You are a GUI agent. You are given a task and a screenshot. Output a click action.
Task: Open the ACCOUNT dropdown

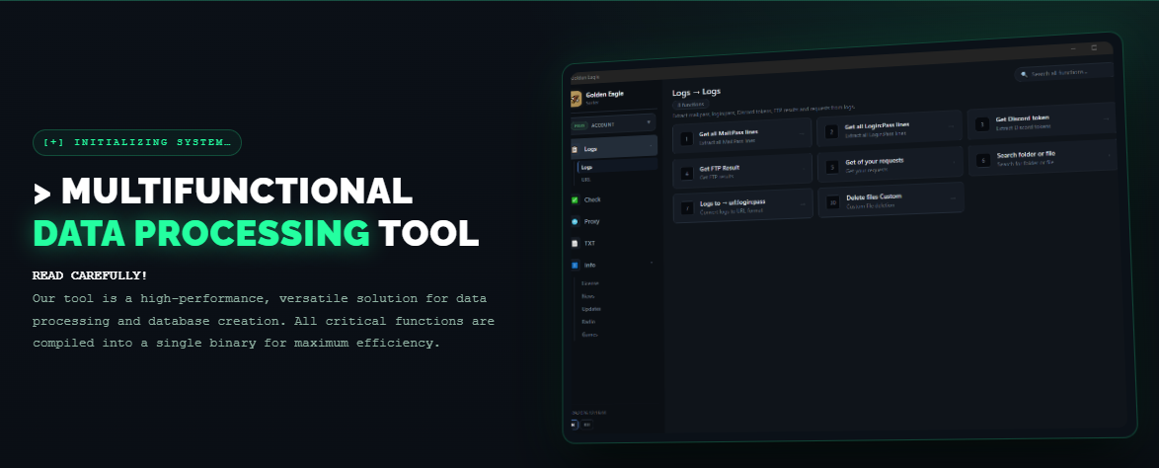click(613, 123)
